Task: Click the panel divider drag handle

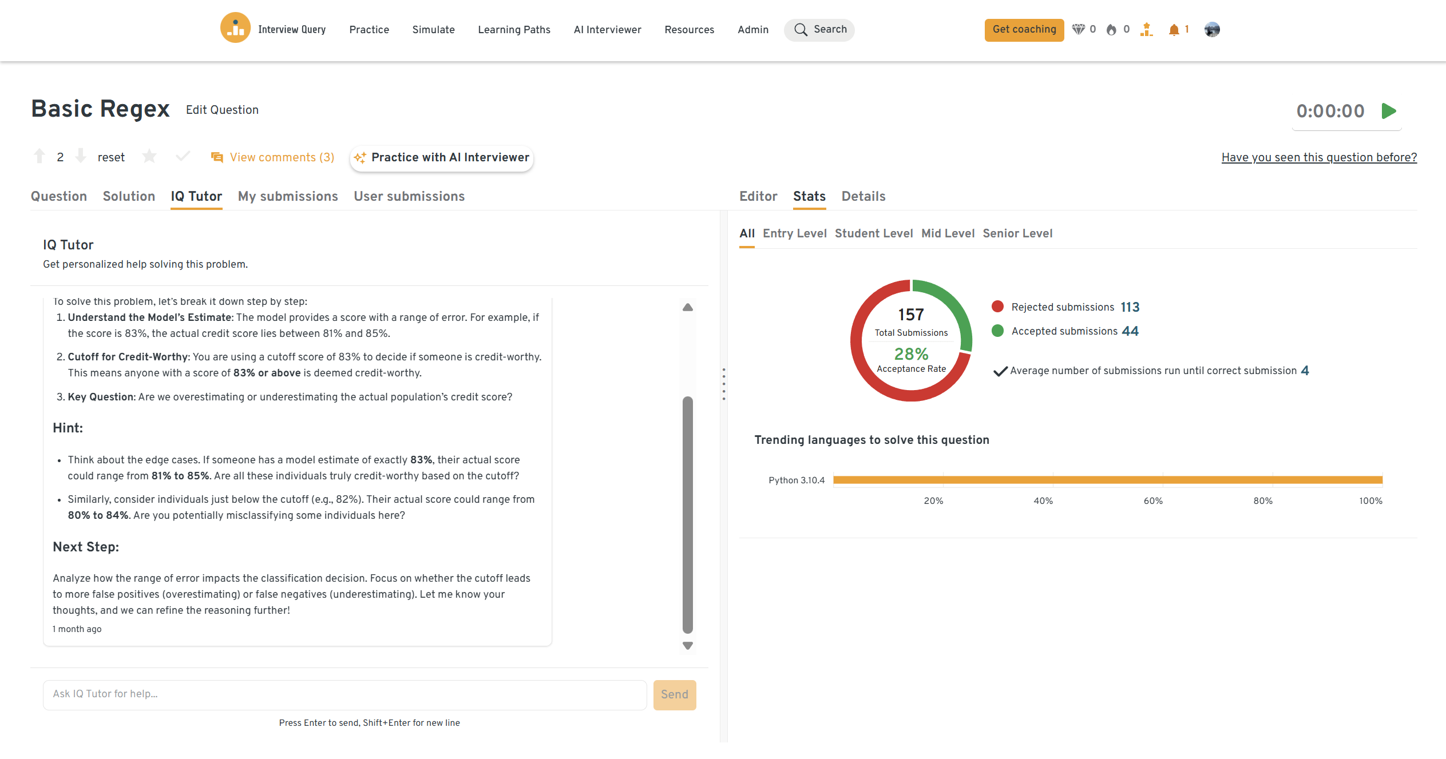Action: coord(724,384)
